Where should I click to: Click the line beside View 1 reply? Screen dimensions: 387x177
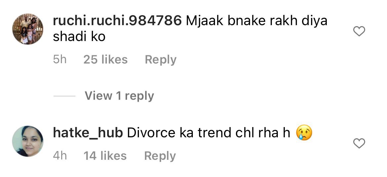tap(64, 96)
